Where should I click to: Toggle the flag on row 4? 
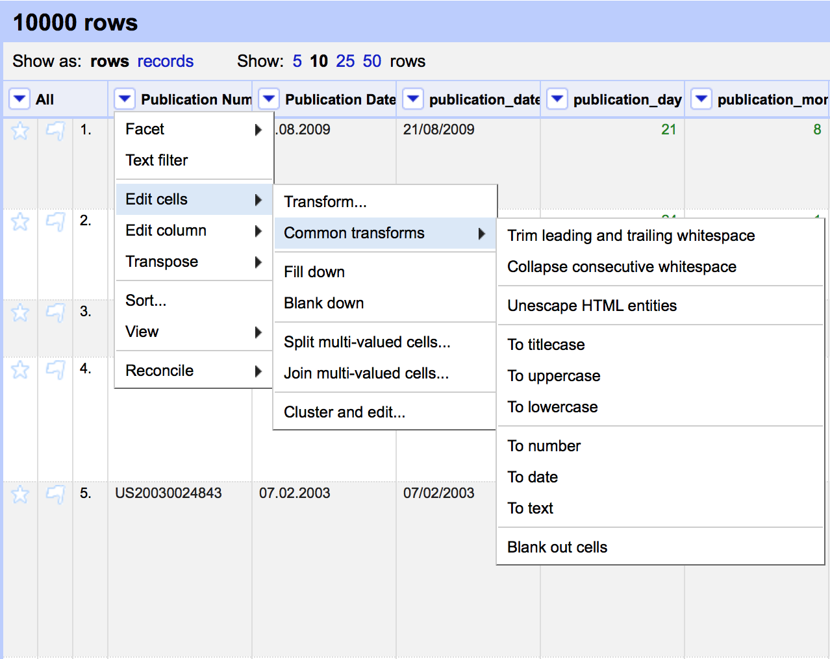55,370
